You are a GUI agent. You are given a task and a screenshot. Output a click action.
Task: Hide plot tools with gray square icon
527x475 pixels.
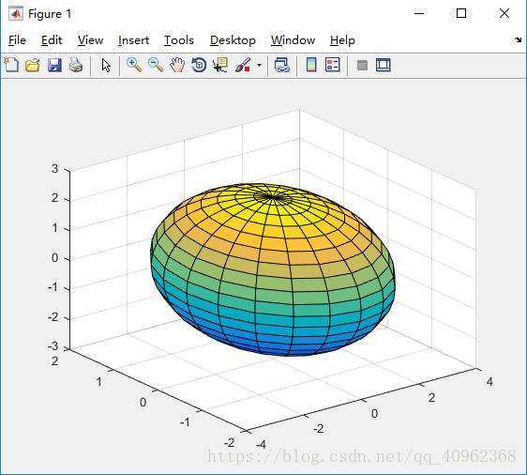pos(362,65)
